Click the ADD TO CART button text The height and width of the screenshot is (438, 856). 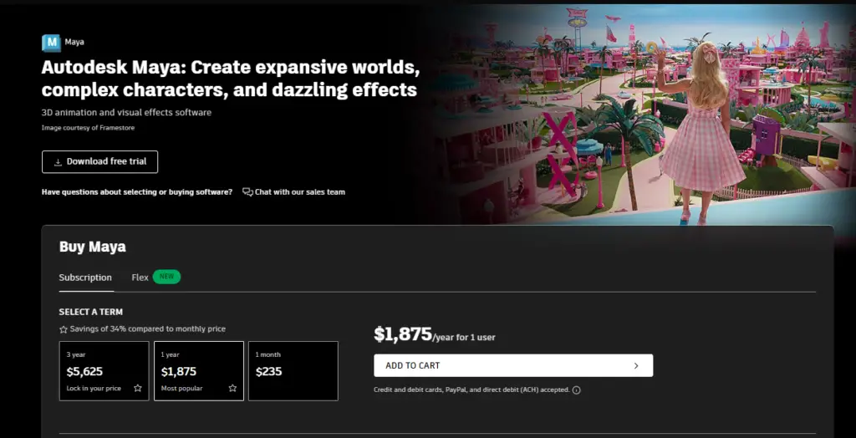413,366
